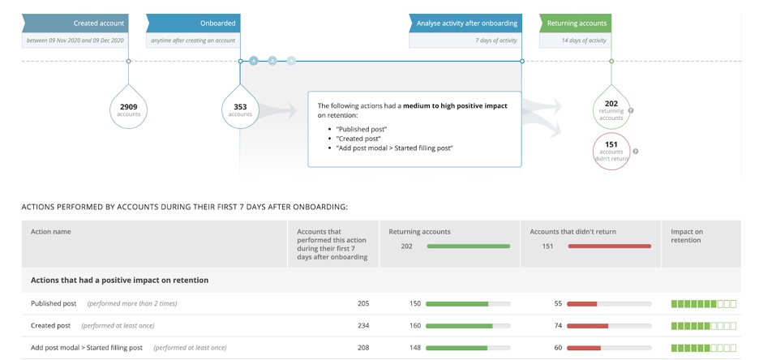The image size is (759, 360).
Task: Open the Add post modal > Started filling post row
Action: (381, 348)
